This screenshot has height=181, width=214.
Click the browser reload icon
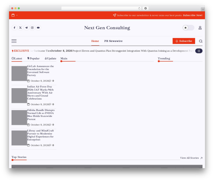139,8
